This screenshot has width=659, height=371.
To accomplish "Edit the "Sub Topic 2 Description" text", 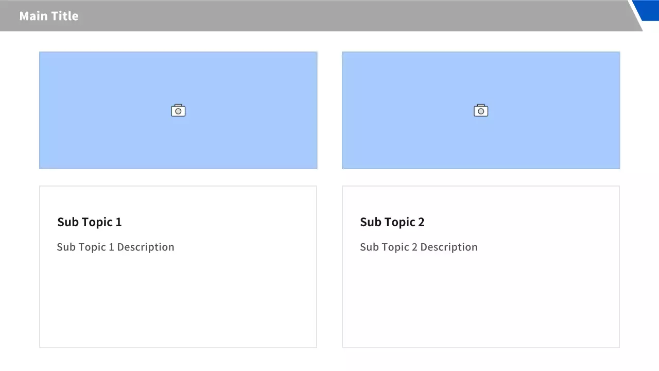I will [419, 247].
